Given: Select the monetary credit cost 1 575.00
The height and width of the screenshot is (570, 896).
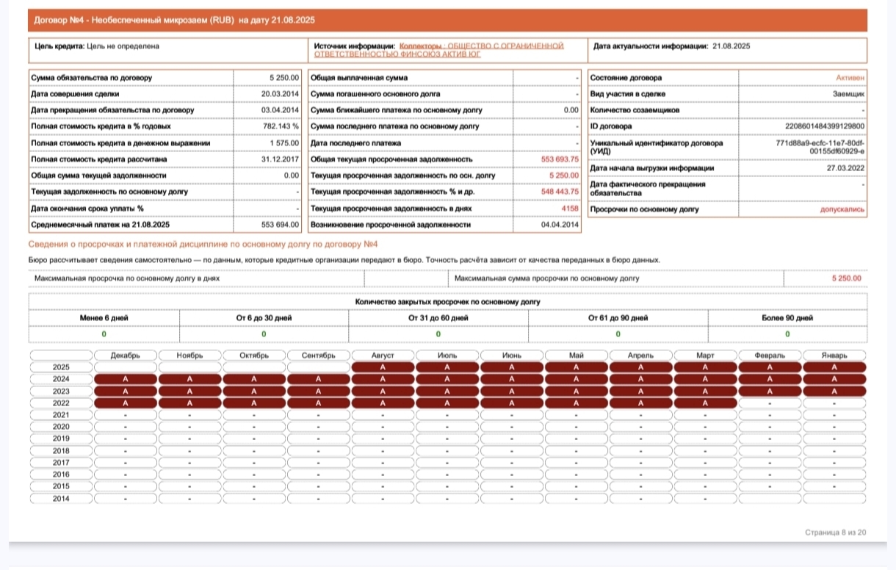Looking at the screenshot, I should 284,142.
